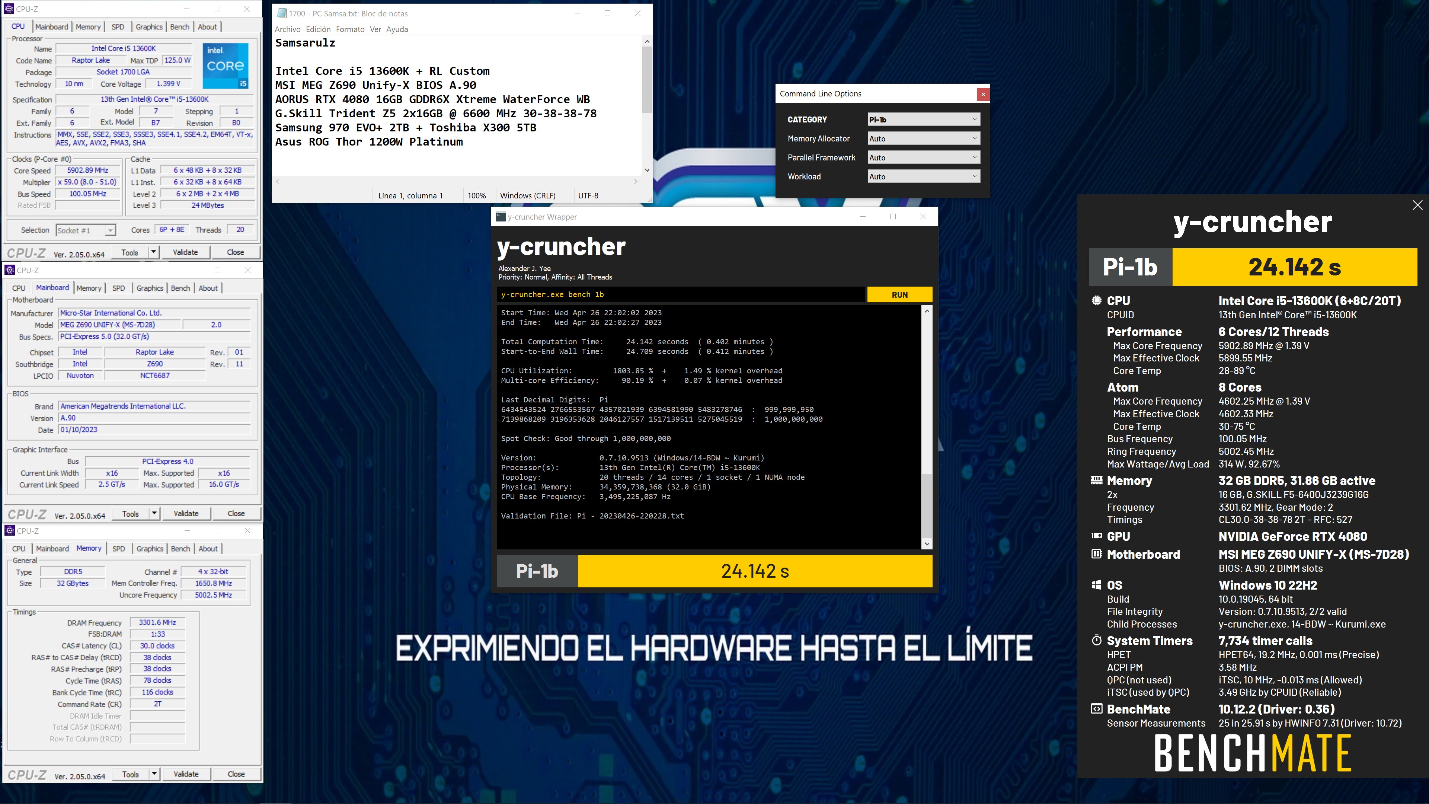
Task: Open the Ver menu in Notepad
Action: pyautogui.click(x=375, y=29)
